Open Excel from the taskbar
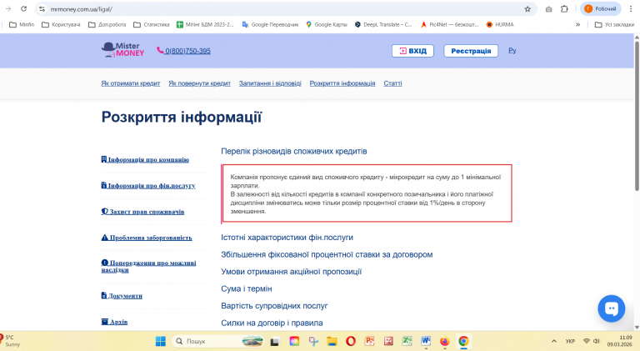The image size is (640, 351). pos(407,341)
